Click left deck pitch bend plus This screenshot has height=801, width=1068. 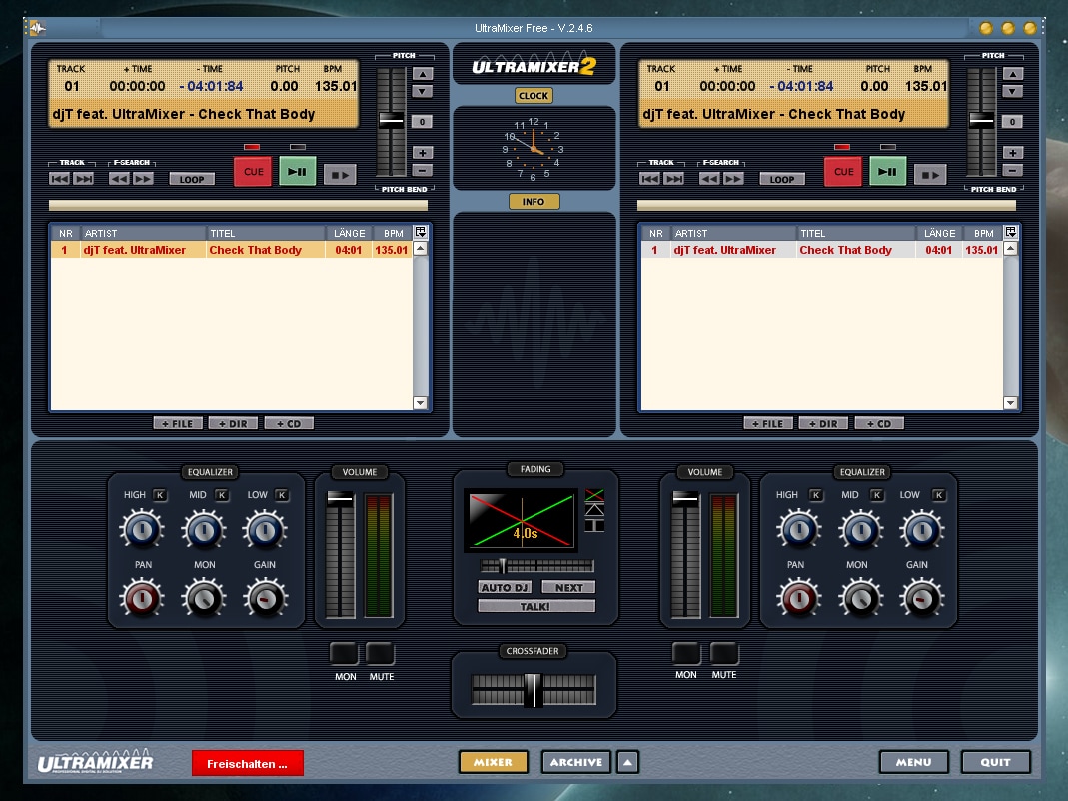(423, 153)
